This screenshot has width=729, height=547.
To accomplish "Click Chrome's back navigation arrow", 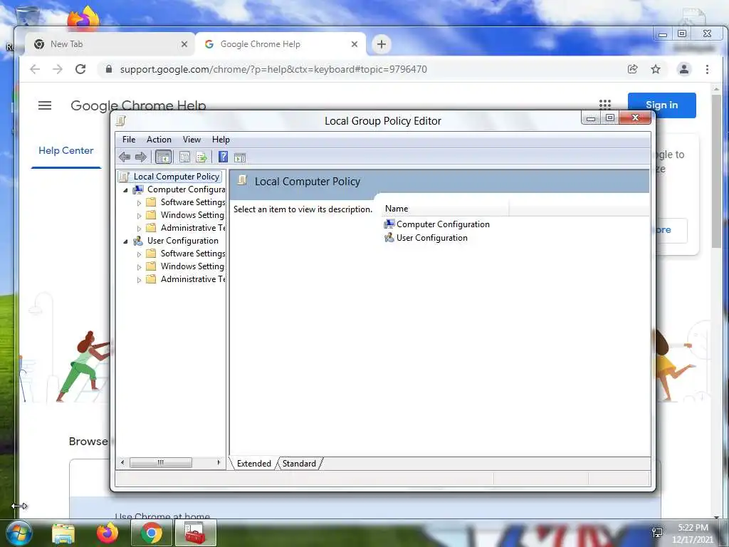I will pyautogui.click(x=35, y=69).
